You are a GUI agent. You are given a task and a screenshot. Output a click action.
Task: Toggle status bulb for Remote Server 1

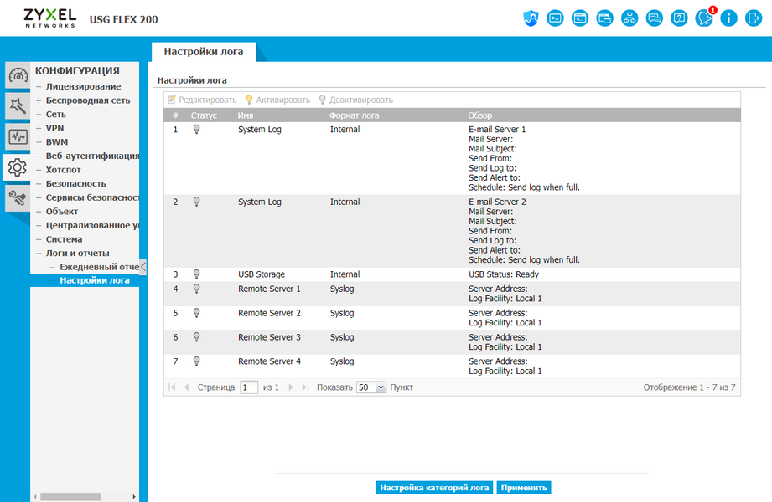[196, 289]
